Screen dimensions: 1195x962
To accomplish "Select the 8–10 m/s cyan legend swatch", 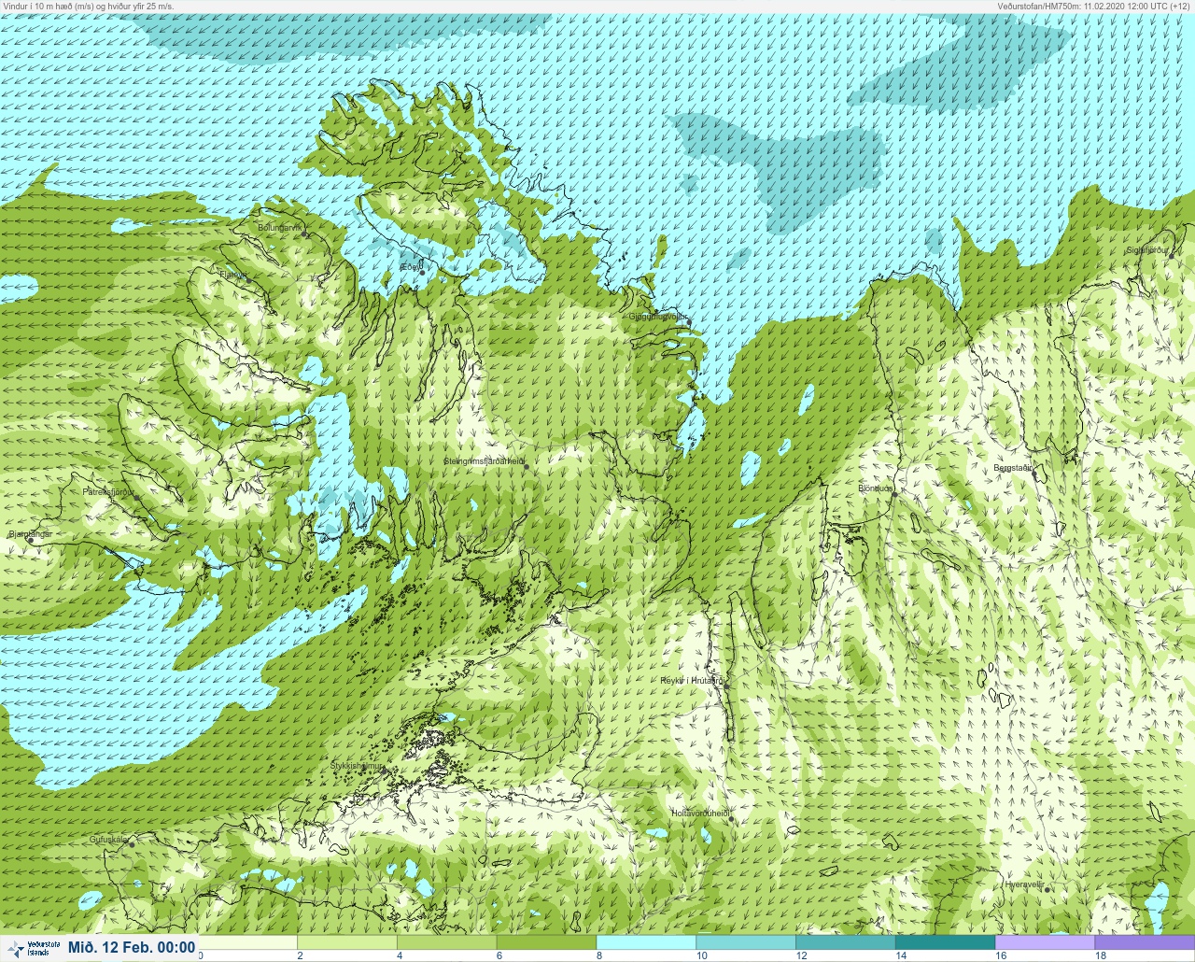I will 646,942.
